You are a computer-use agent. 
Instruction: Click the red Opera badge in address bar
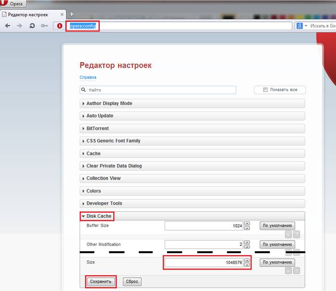(x=60, y=26)
